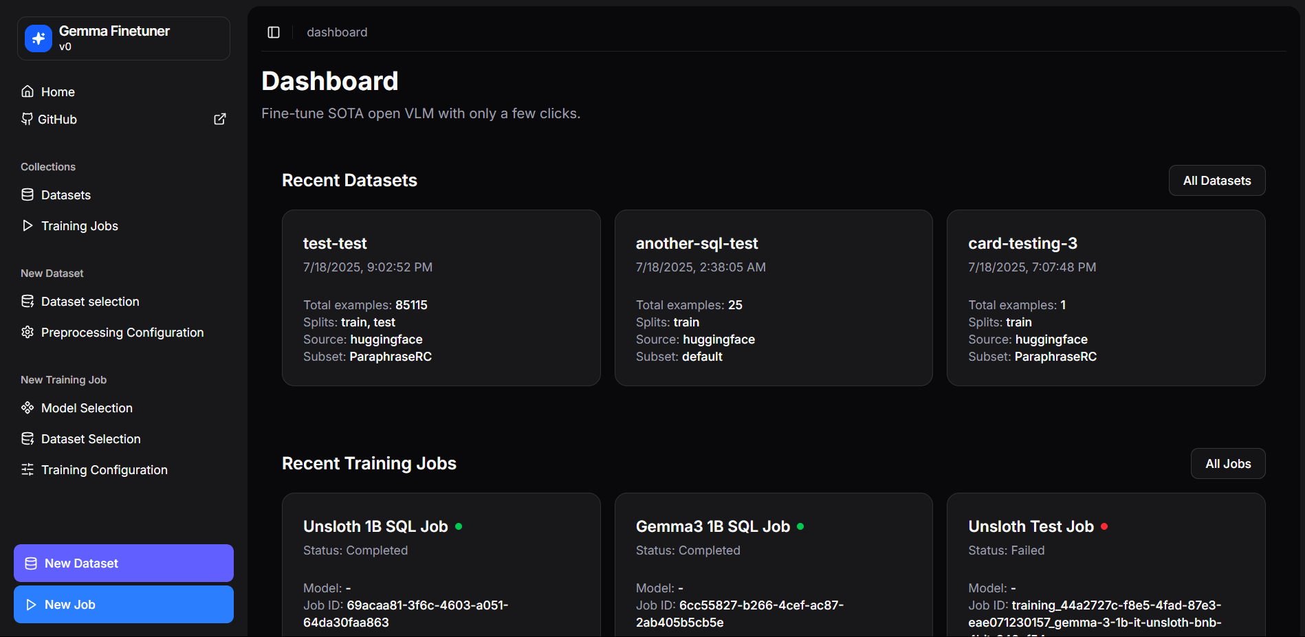This screenshot has height=637, width=1305.
Task: Expand the New Training Job section
Action: (x=63, y=379)
